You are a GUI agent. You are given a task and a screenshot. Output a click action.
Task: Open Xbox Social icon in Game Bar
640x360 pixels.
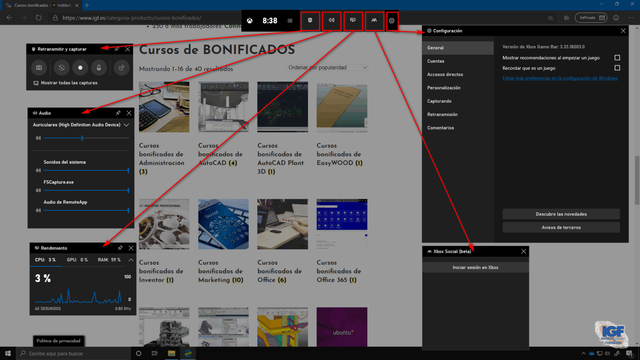pyautogui.click(x=374, y=20)
